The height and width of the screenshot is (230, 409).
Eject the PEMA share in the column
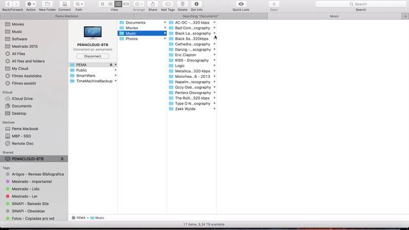[111, 65]
